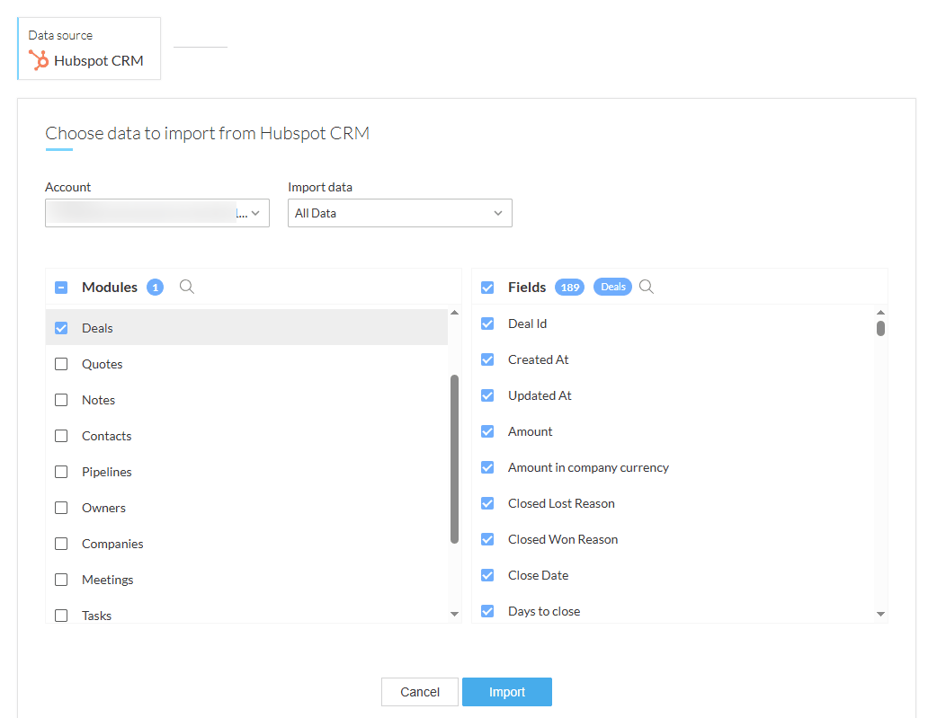Search modules using magnifier icon
This screenshot has width=937, height=718.
[x=187, y=287]
